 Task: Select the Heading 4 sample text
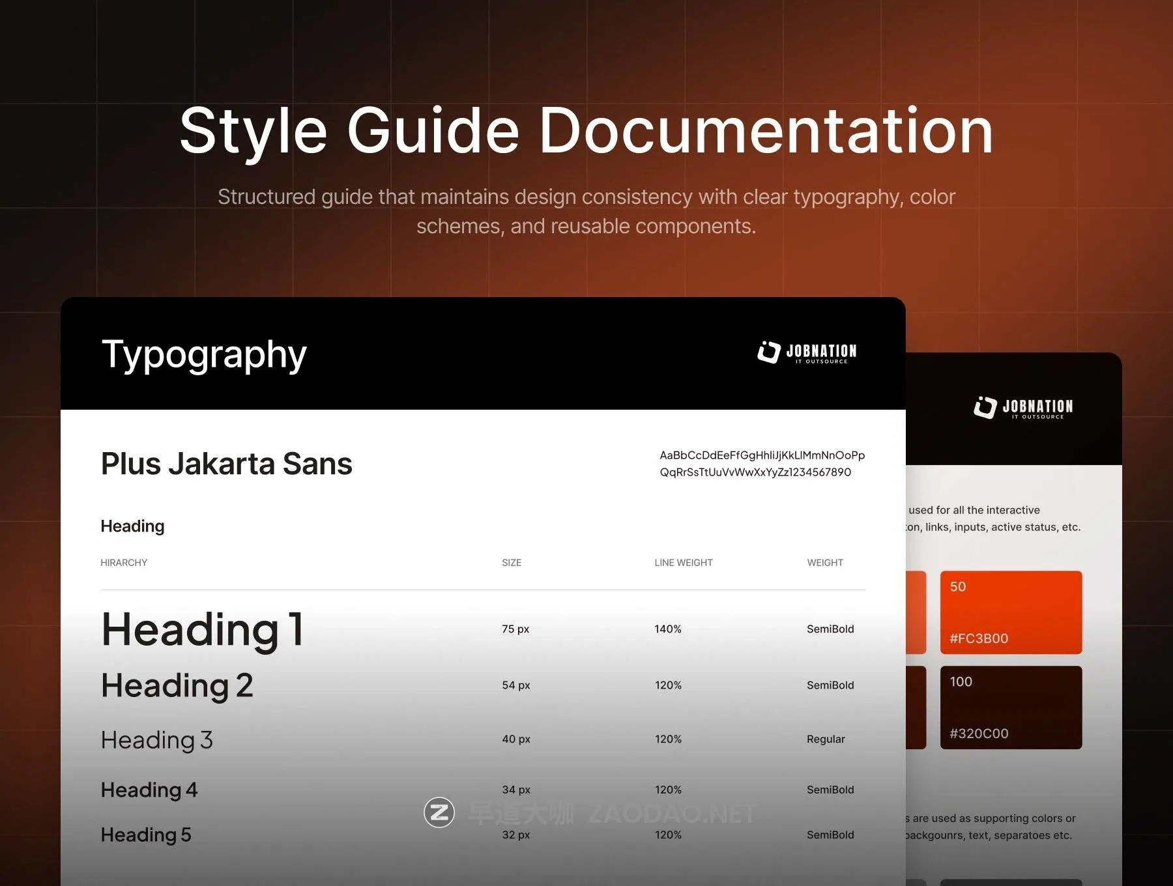pos(149,790)
